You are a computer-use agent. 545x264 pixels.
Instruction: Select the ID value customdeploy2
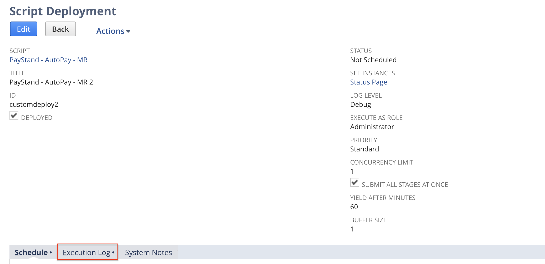[34, 104]
